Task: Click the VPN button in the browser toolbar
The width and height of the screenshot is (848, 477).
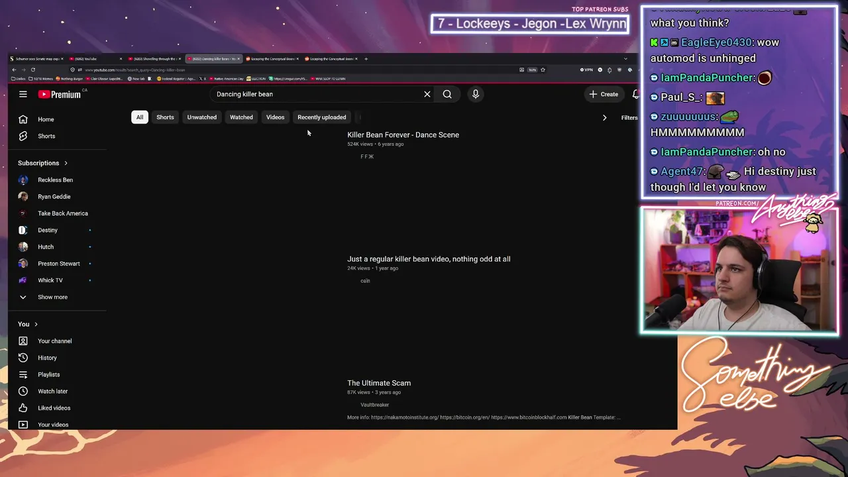Action: click(x=586, y=70)
